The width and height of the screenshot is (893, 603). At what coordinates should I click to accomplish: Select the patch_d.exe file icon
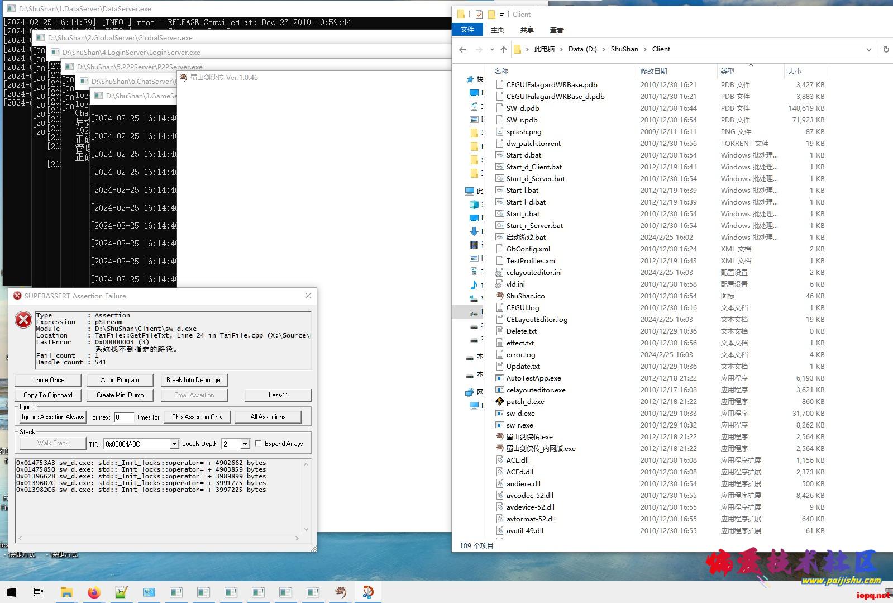(x=500, y=401)
